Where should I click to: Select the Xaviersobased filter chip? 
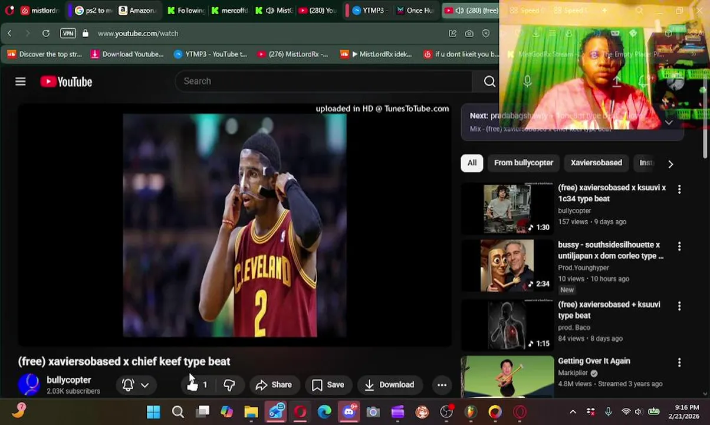pyautogui.click(x=596, y=163)
